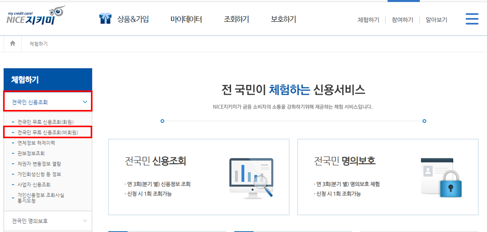Open 전국민 무료 신용조회(회원)
487x232 pixels.
[45, 122]
